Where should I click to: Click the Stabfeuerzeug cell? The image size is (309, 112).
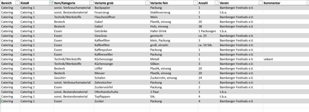coord(174,12)
